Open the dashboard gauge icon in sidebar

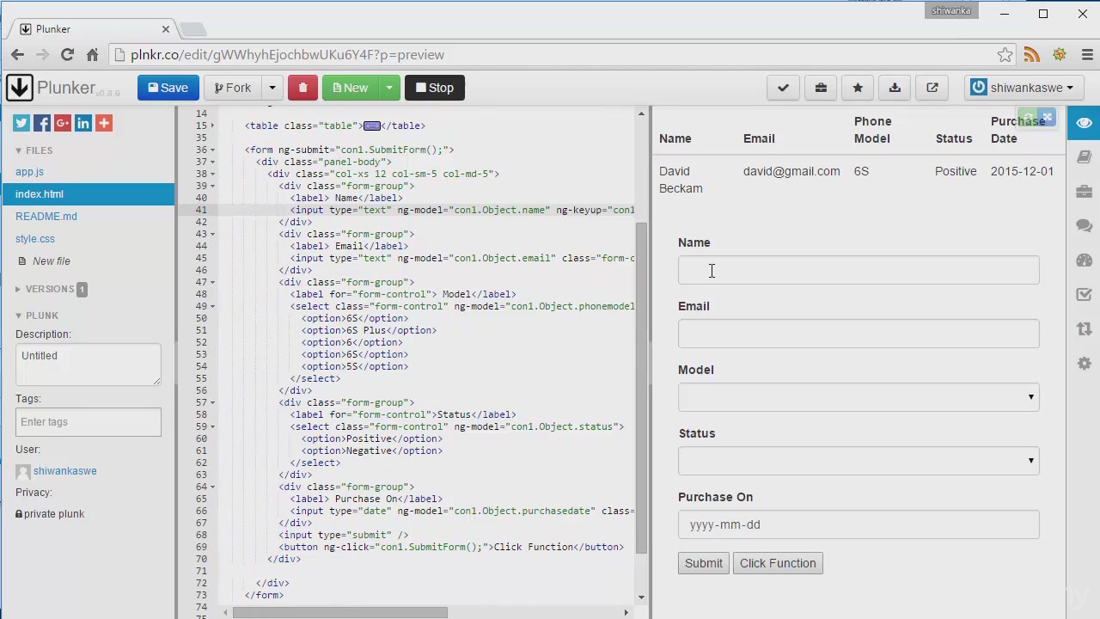[1084, 260]
